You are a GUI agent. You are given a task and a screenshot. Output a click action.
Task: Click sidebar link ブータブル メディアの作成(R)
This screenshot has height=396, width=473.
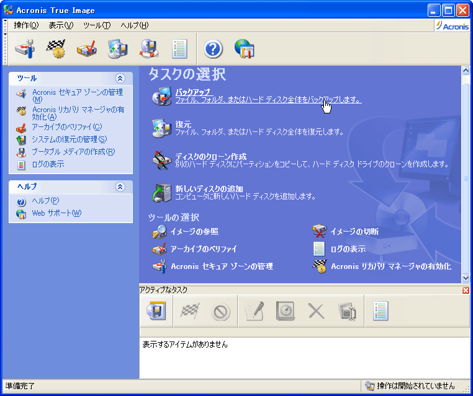(x=73, y=152)
